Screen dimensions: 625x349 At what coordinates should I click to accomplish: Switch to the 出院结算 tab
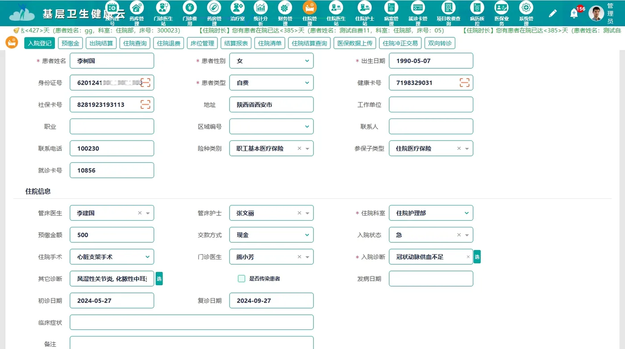(101, 43)
